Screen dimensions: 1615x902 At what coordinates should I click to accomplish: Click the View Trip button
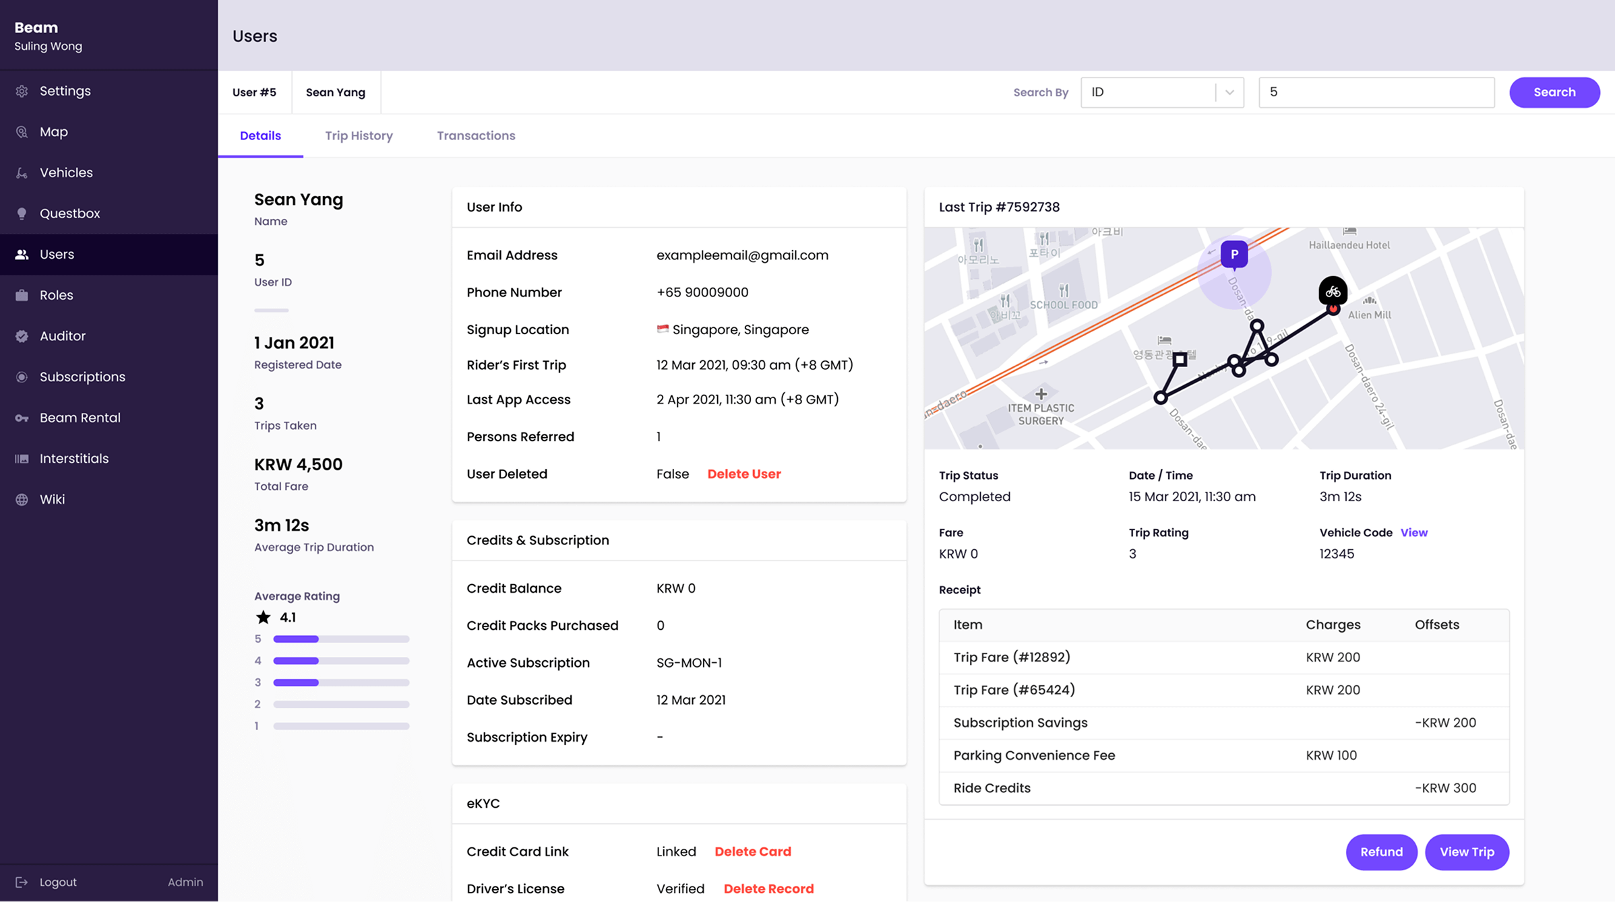click(1467, 852)
